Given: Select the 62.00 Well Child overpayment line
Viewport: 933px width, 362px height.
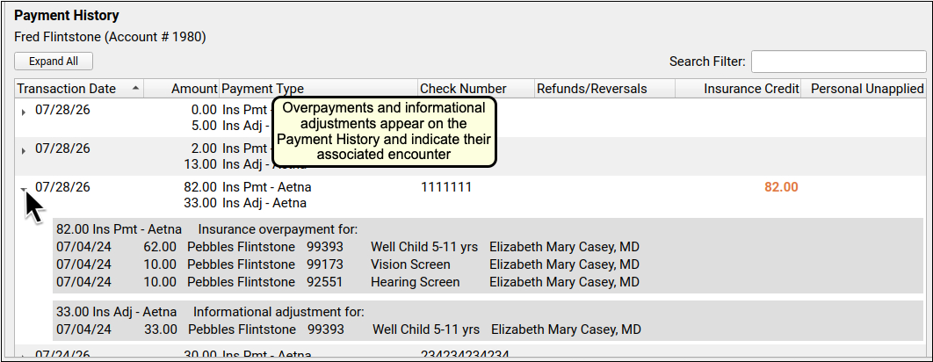Looking at the screenshot, I should pyautogui.click(x=348, y=247).
